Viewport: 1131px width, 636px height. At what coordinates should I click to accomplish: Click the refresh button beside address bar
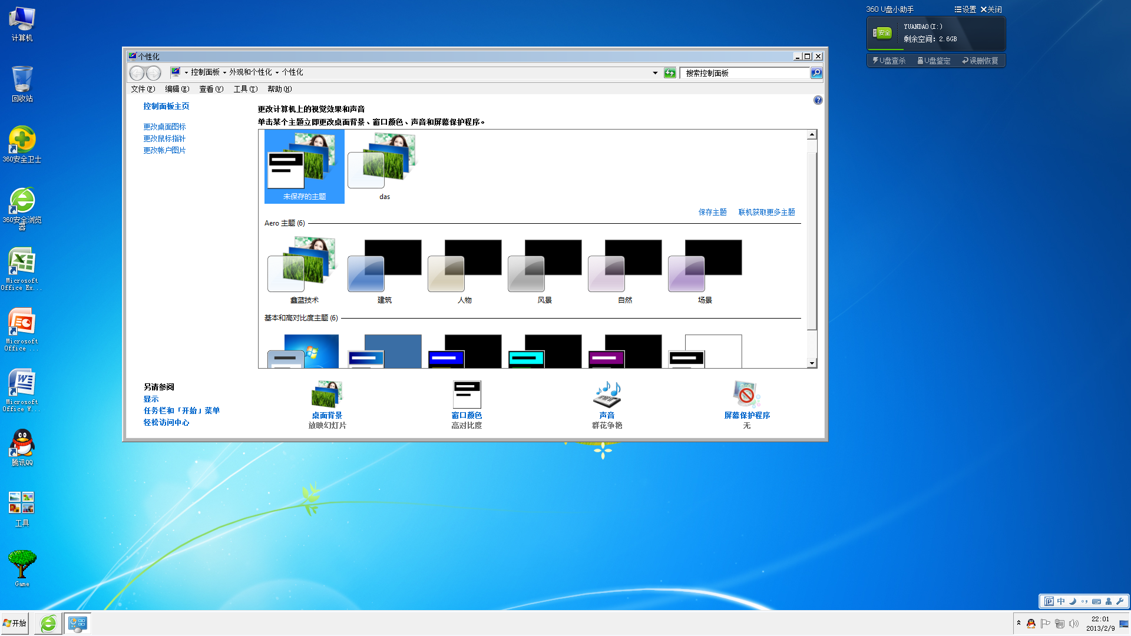[670, 73]
